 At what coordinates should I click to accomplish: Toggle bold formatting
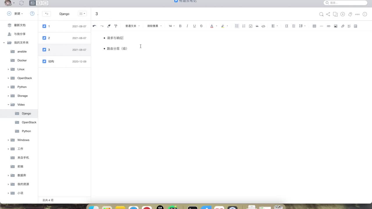click(x=180, y=26)
